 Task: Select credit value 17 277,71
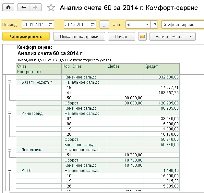pos(161,88)
